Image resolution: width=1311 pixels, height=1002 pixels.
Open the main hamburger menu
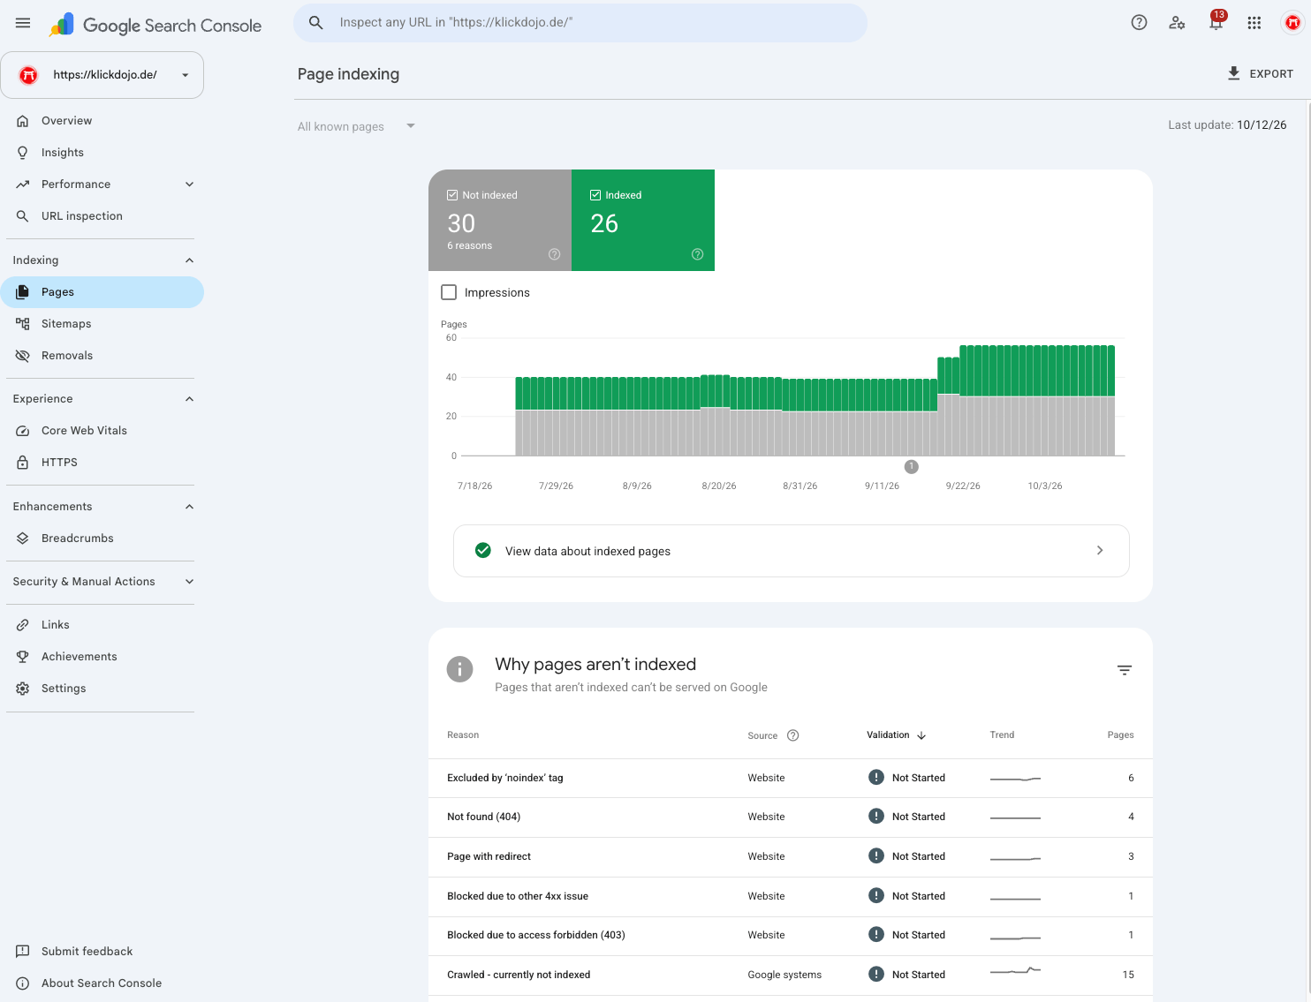coord(23,23)
